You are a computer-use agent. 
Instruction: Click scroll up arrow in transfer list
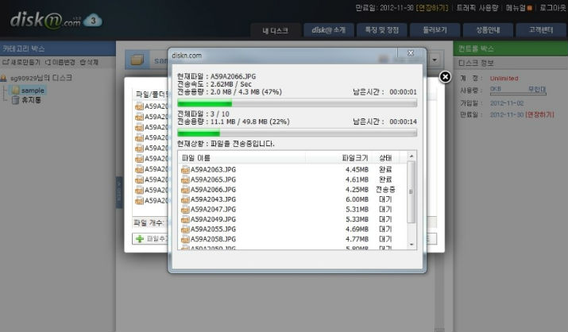tap(412, 156)
